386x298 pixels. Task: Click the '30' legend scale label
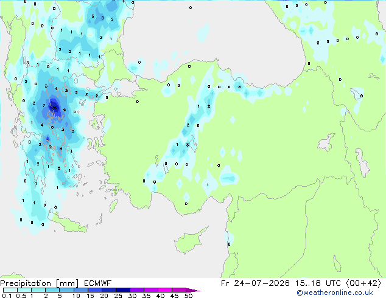coord(132,296)
